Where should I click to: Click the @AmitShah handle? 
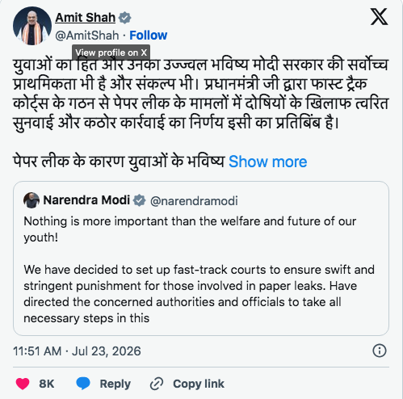point(87,36)
